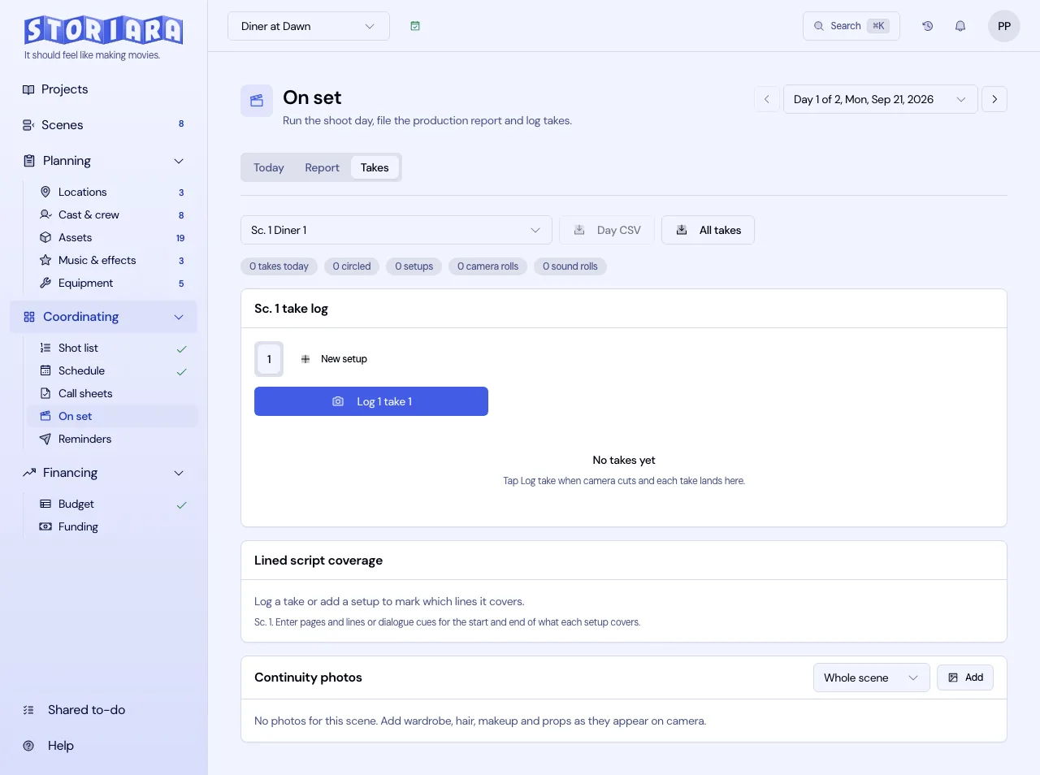Click the Music & effects star icon
This screenshot has height=775, width=1040.
45,260
